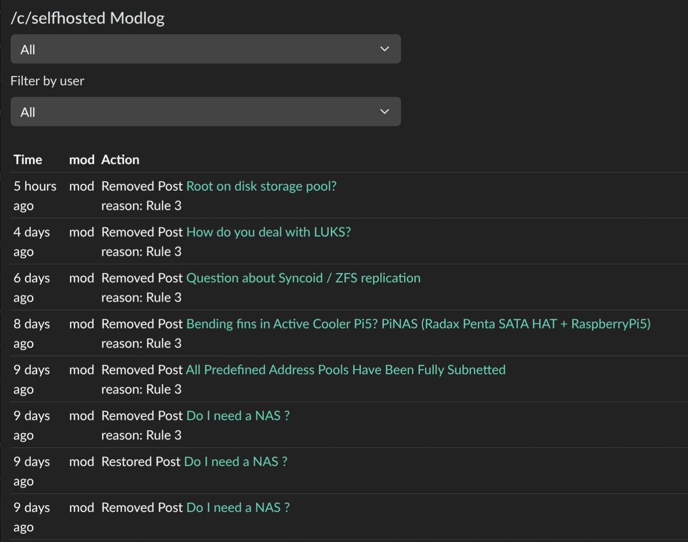Click "mod" in the Syncoid row

pos(81,277)
